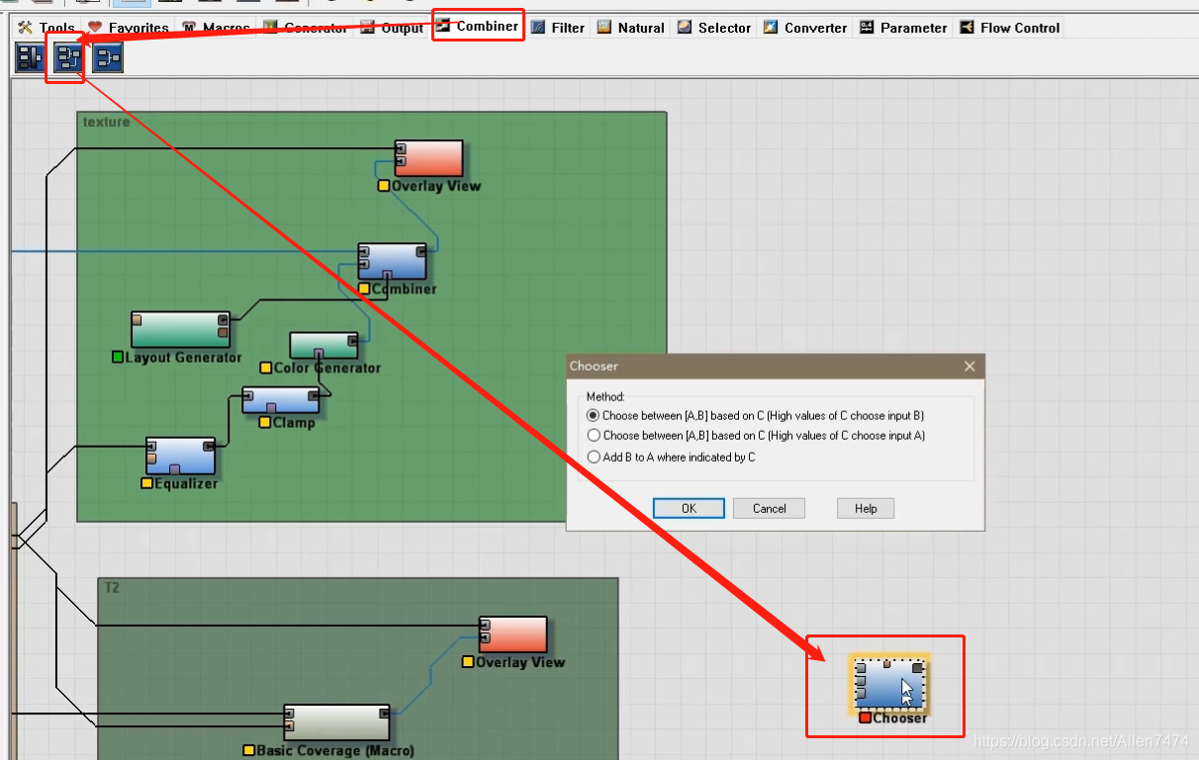This screenshot has height=760, width=1199.
Task: Select the Basic Coverage (Macro) node
Action: coord(336,722)
